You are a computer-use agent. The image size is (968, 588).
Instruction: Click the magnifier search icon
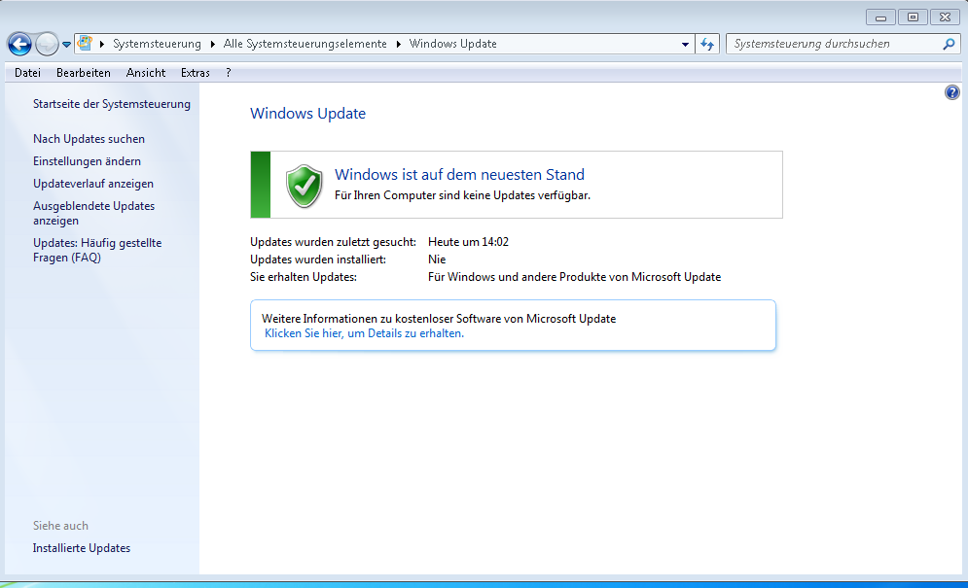tap(949, 44)
